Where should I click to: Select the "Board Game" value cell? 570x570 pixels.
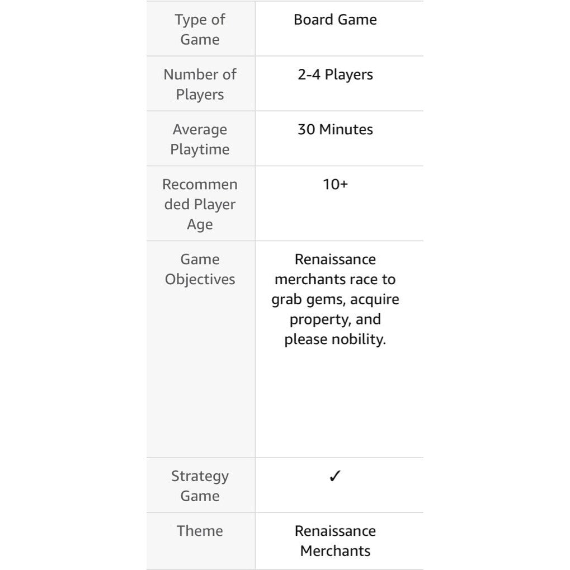pos(335,20)
